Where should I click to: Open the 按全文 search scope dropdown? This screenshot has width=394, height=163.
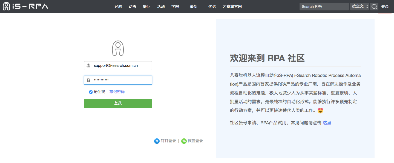pyautogui.click(x=360, y=6)
